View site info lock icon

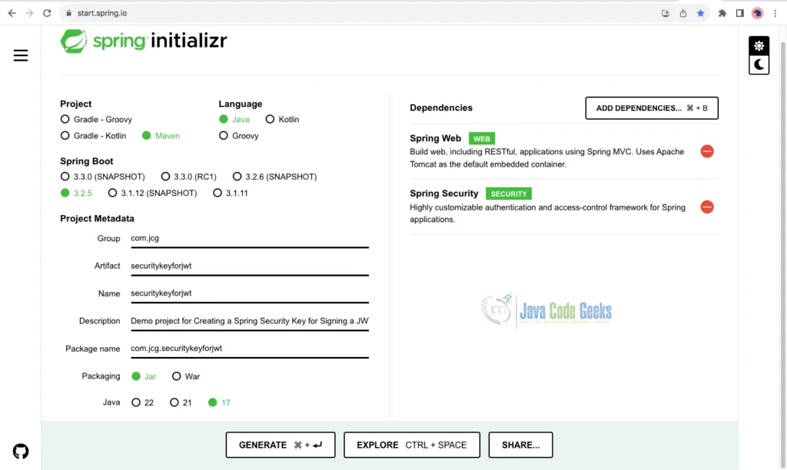68,13
